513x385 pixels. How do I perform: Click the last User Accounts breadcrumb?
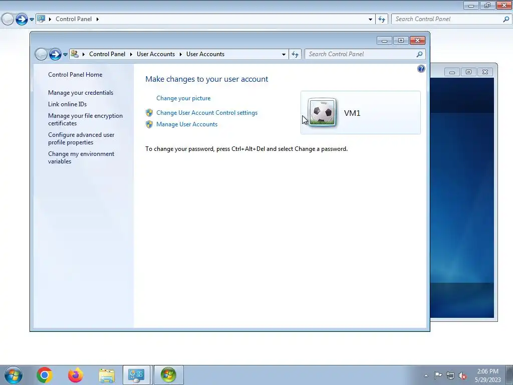point(205,54)
